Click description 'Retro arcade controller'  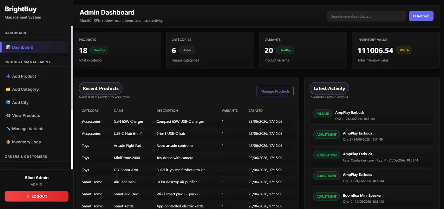coord(175,146)
